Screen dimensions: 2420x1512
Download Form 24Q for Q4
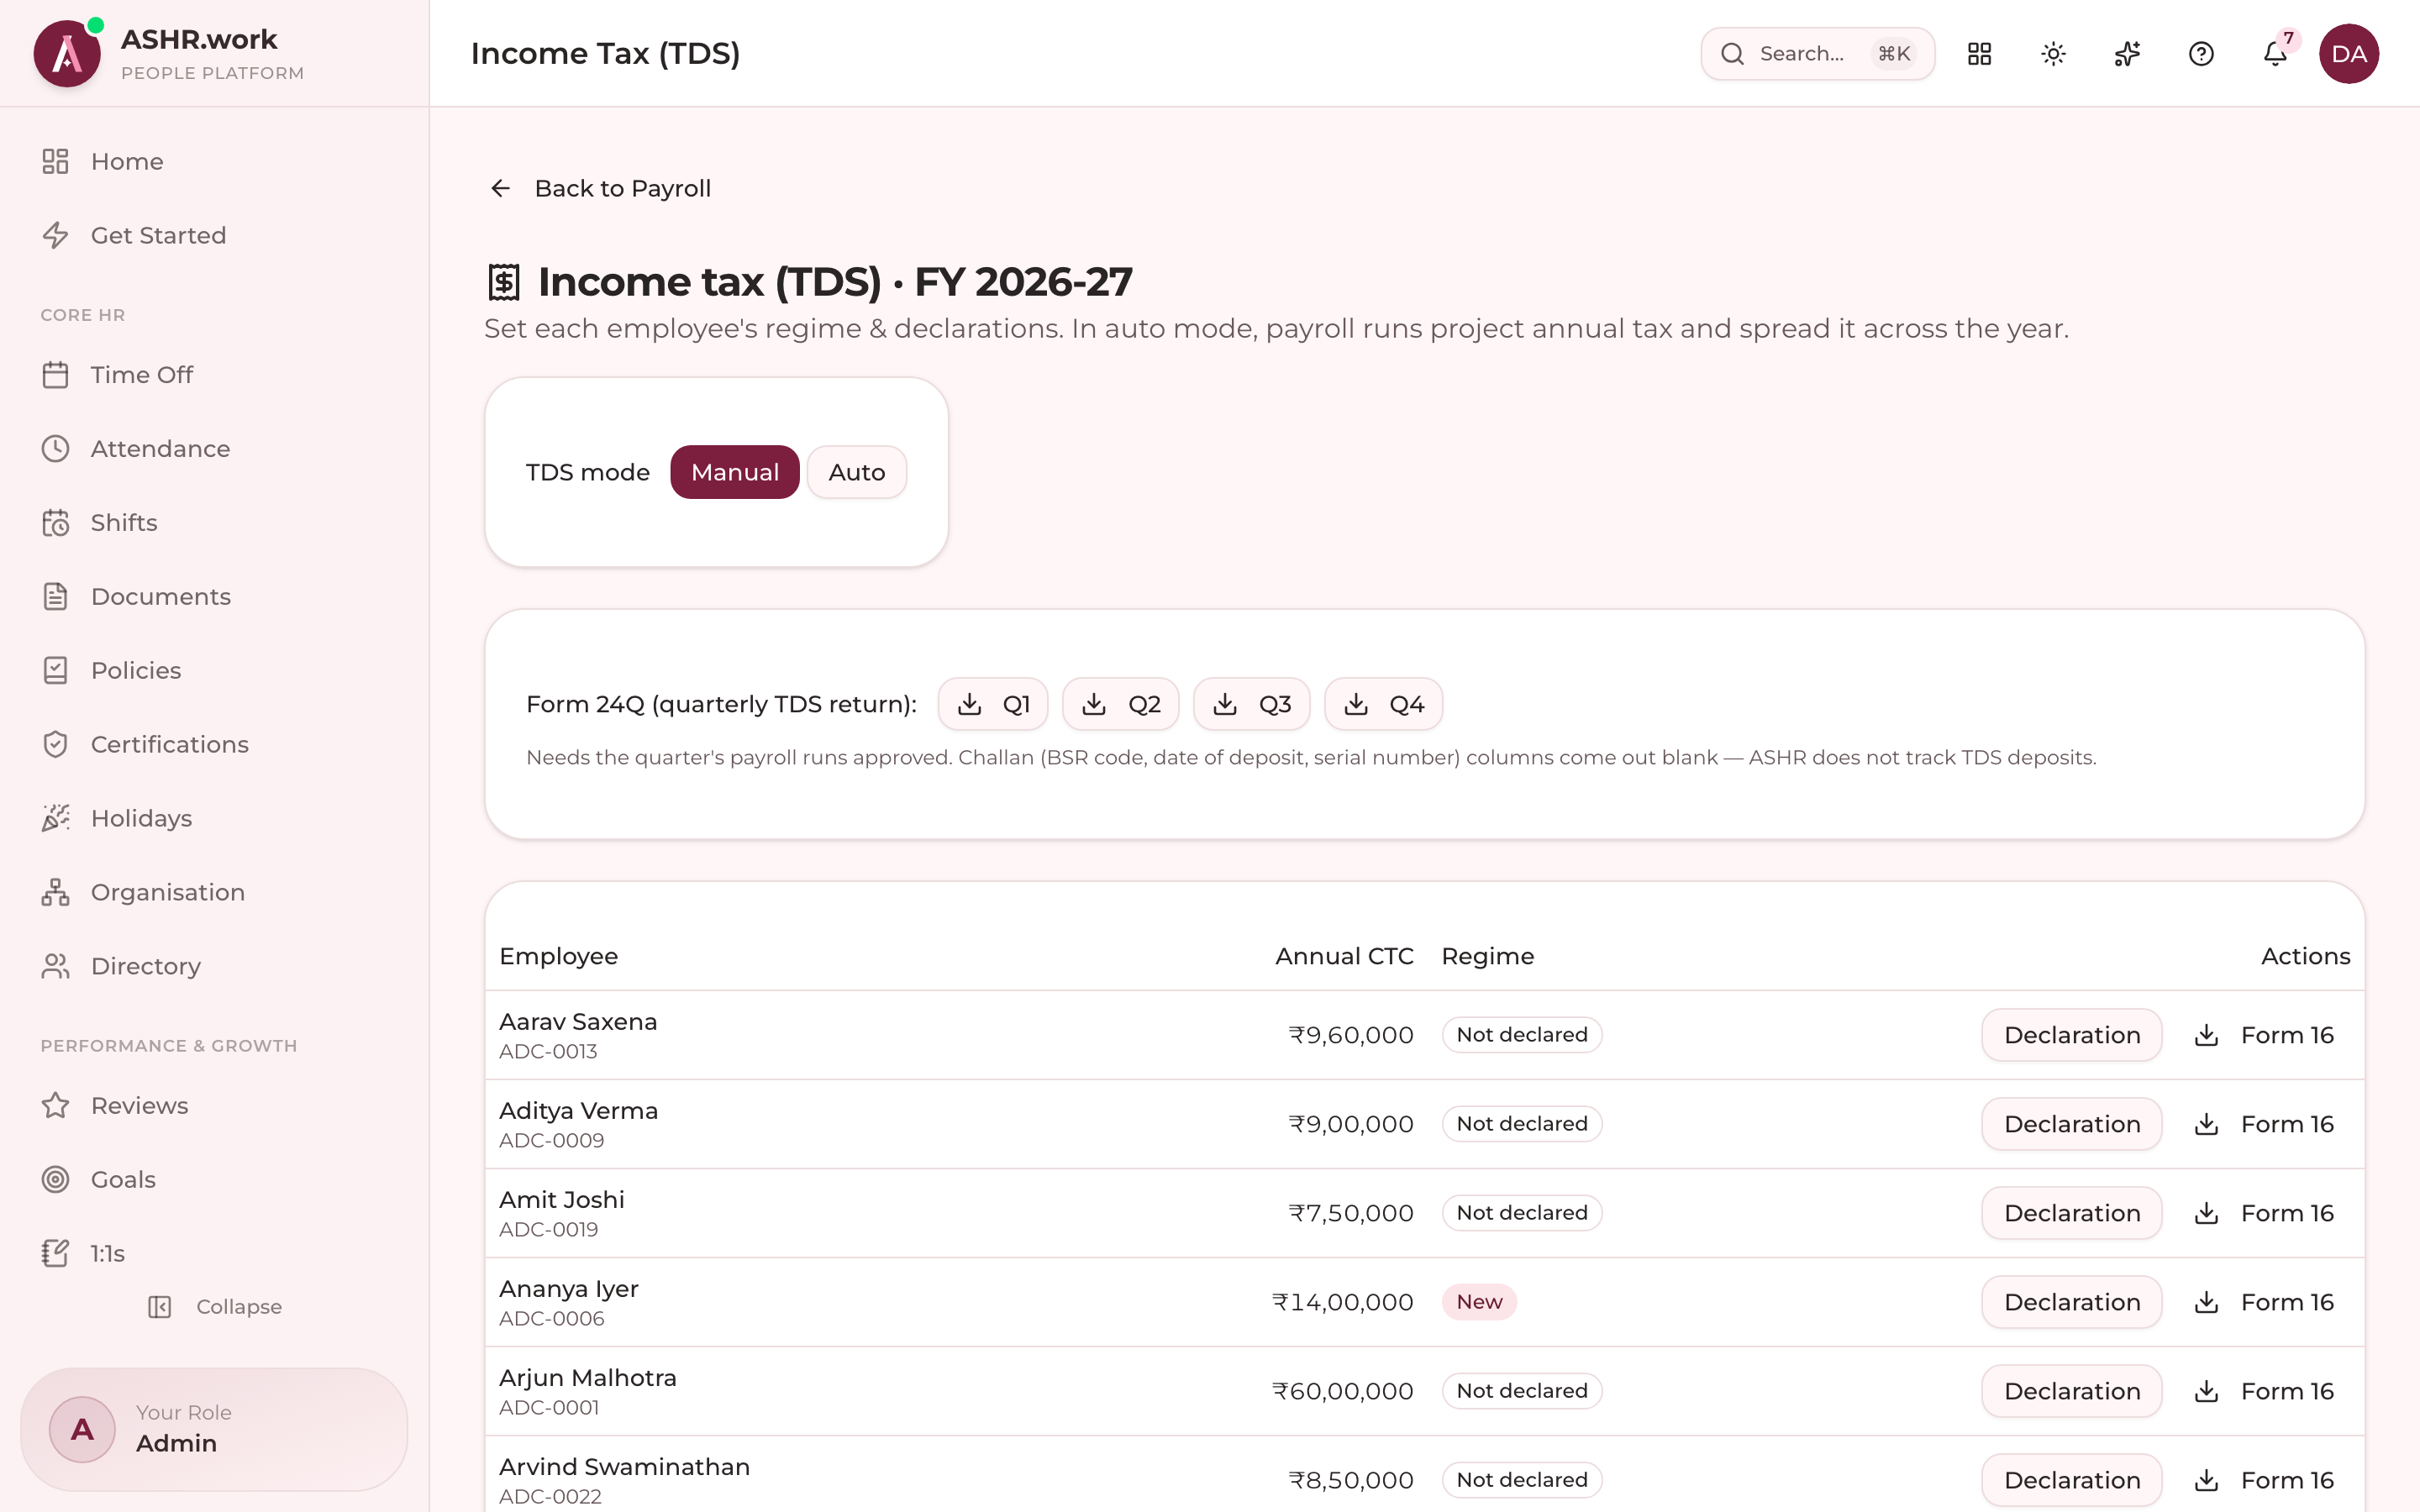(x=1384, y=704)
